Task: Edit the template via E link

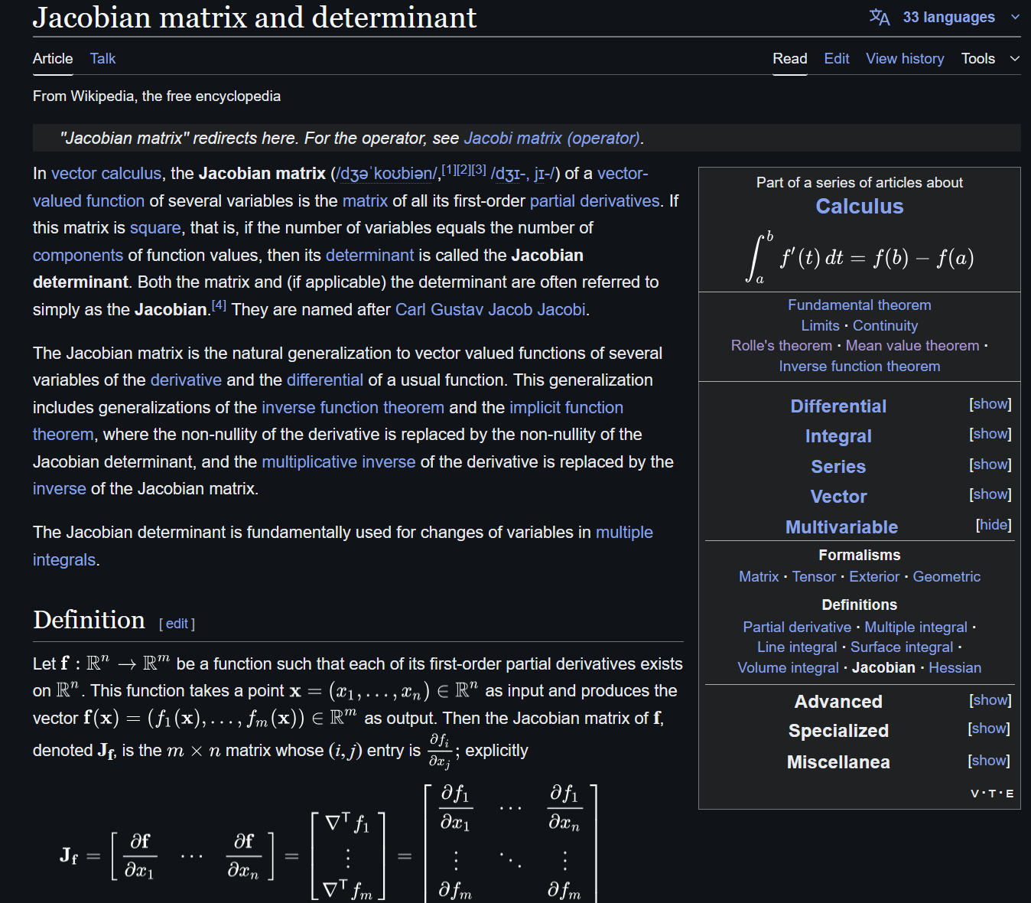Action: 1010,794
